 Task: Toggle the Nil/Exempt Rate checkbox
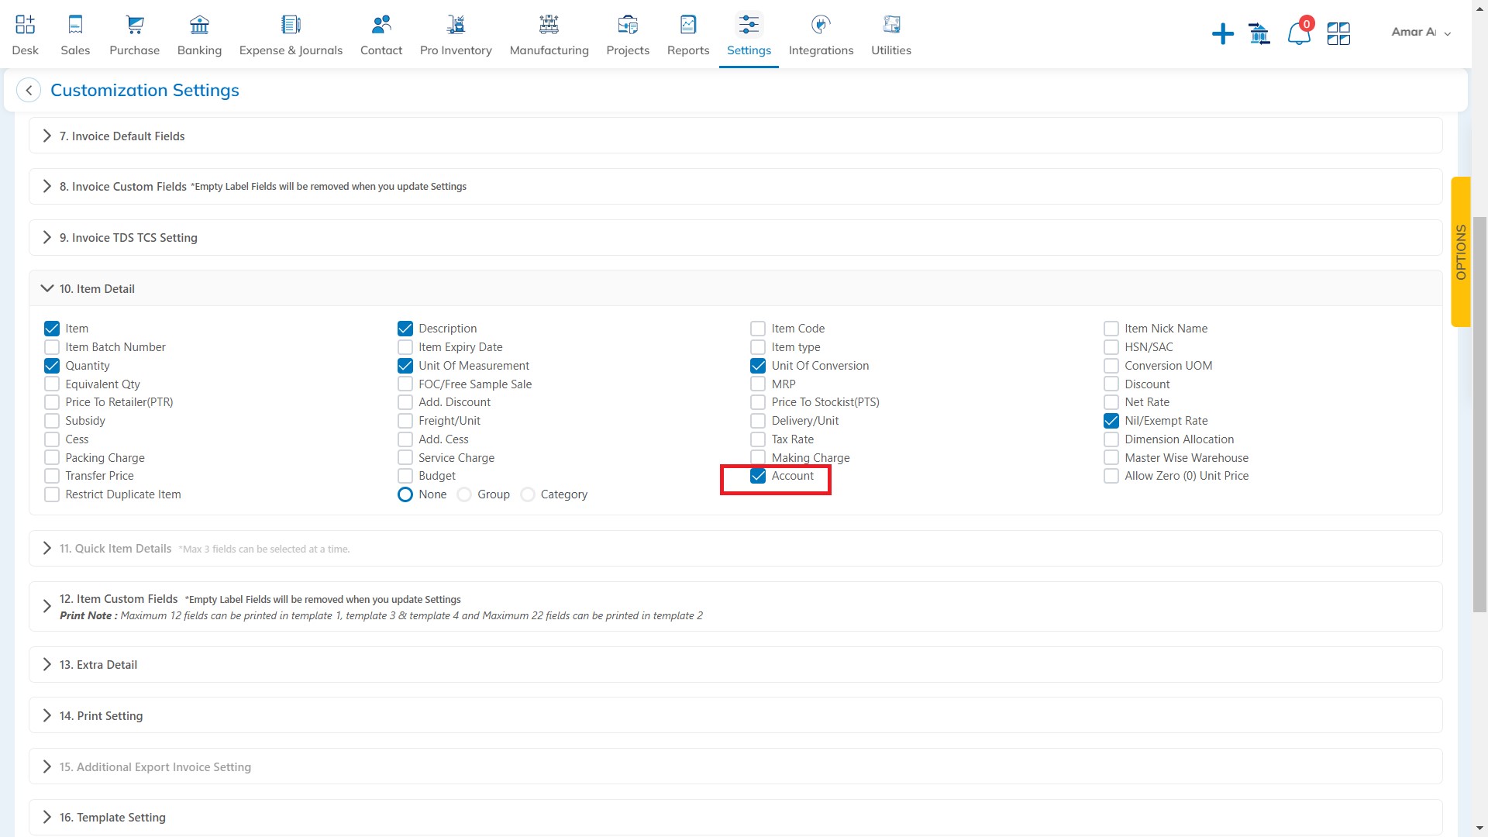click(1112, 420)
